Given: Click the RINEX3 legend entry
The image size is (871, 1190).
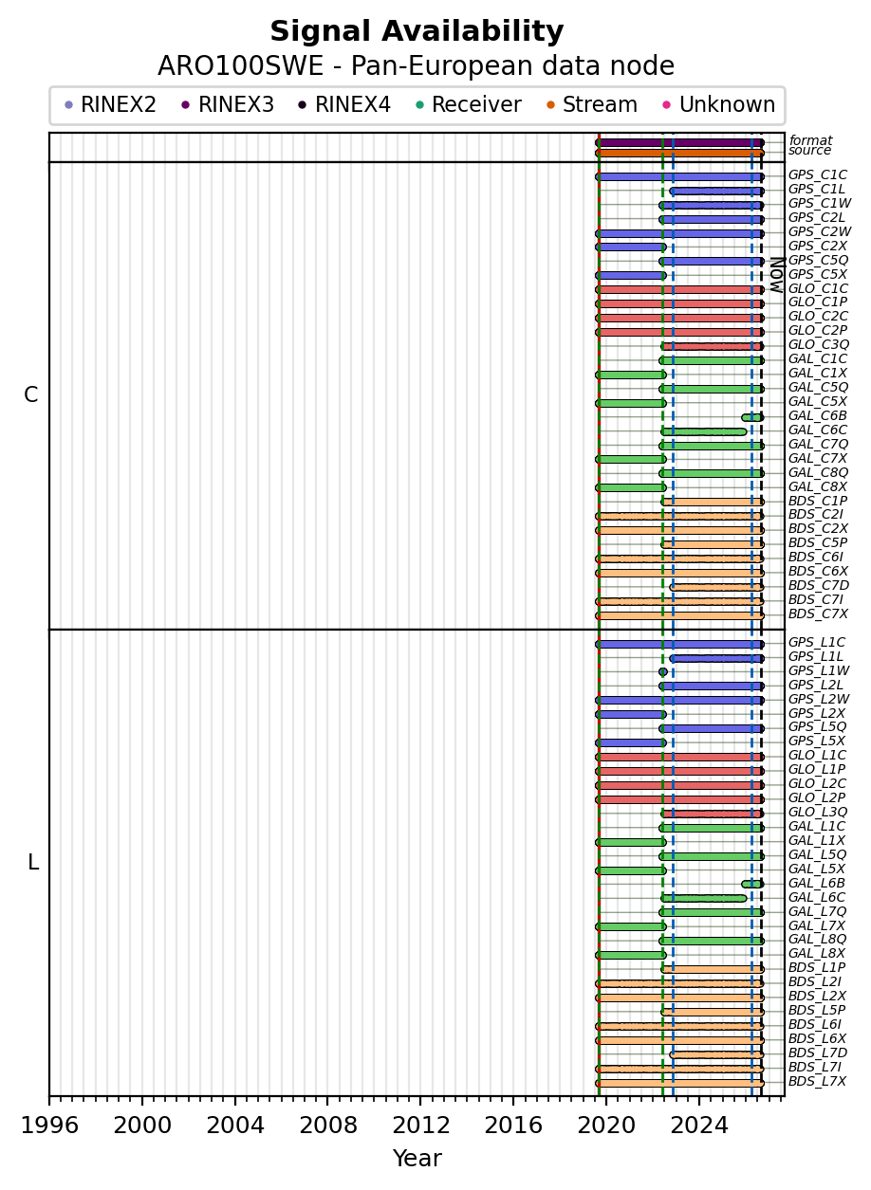Looking at the screenshot, I should (228, 105).
